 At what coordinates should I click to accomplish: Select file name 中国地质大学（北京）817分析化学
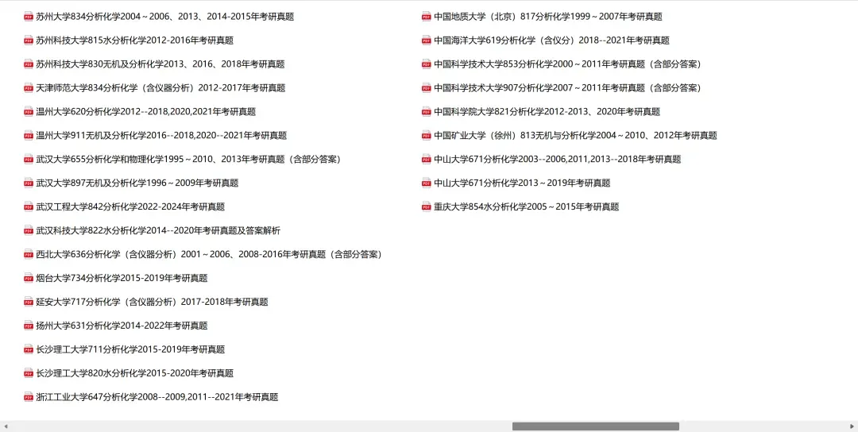pyautogui.click(x=547, y=17)
